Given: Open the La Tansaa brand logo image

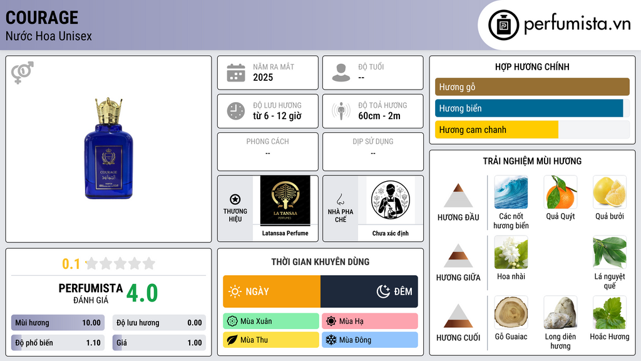Looking at the screenshot, I should [x=285, y=201].
